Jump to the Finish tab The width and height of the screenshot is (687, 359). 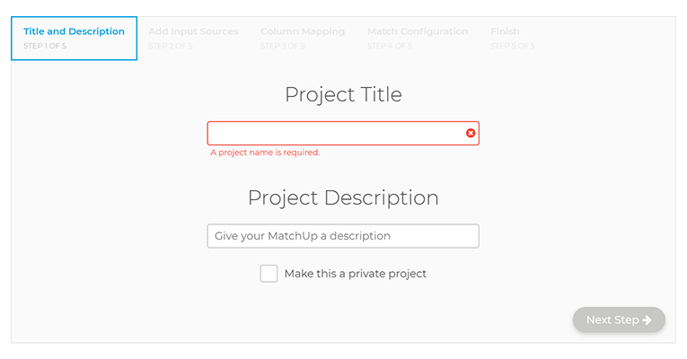pos(505,31)
